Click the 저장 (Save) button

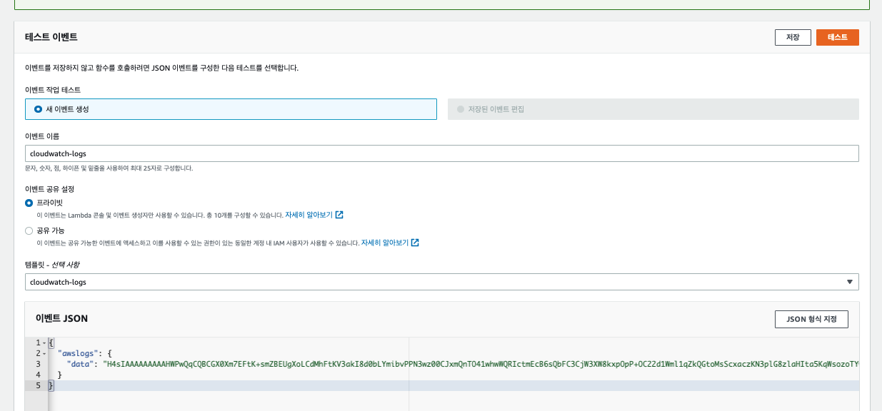coord(793,38)
